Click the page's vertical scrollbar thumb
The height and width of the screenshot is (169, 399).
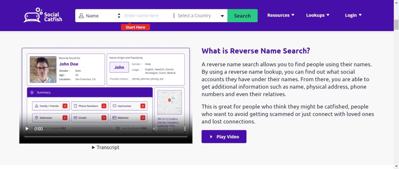point(396,24)
